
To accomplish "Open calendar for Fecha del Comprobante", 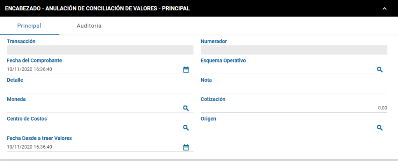I will (x=186, y=69).
